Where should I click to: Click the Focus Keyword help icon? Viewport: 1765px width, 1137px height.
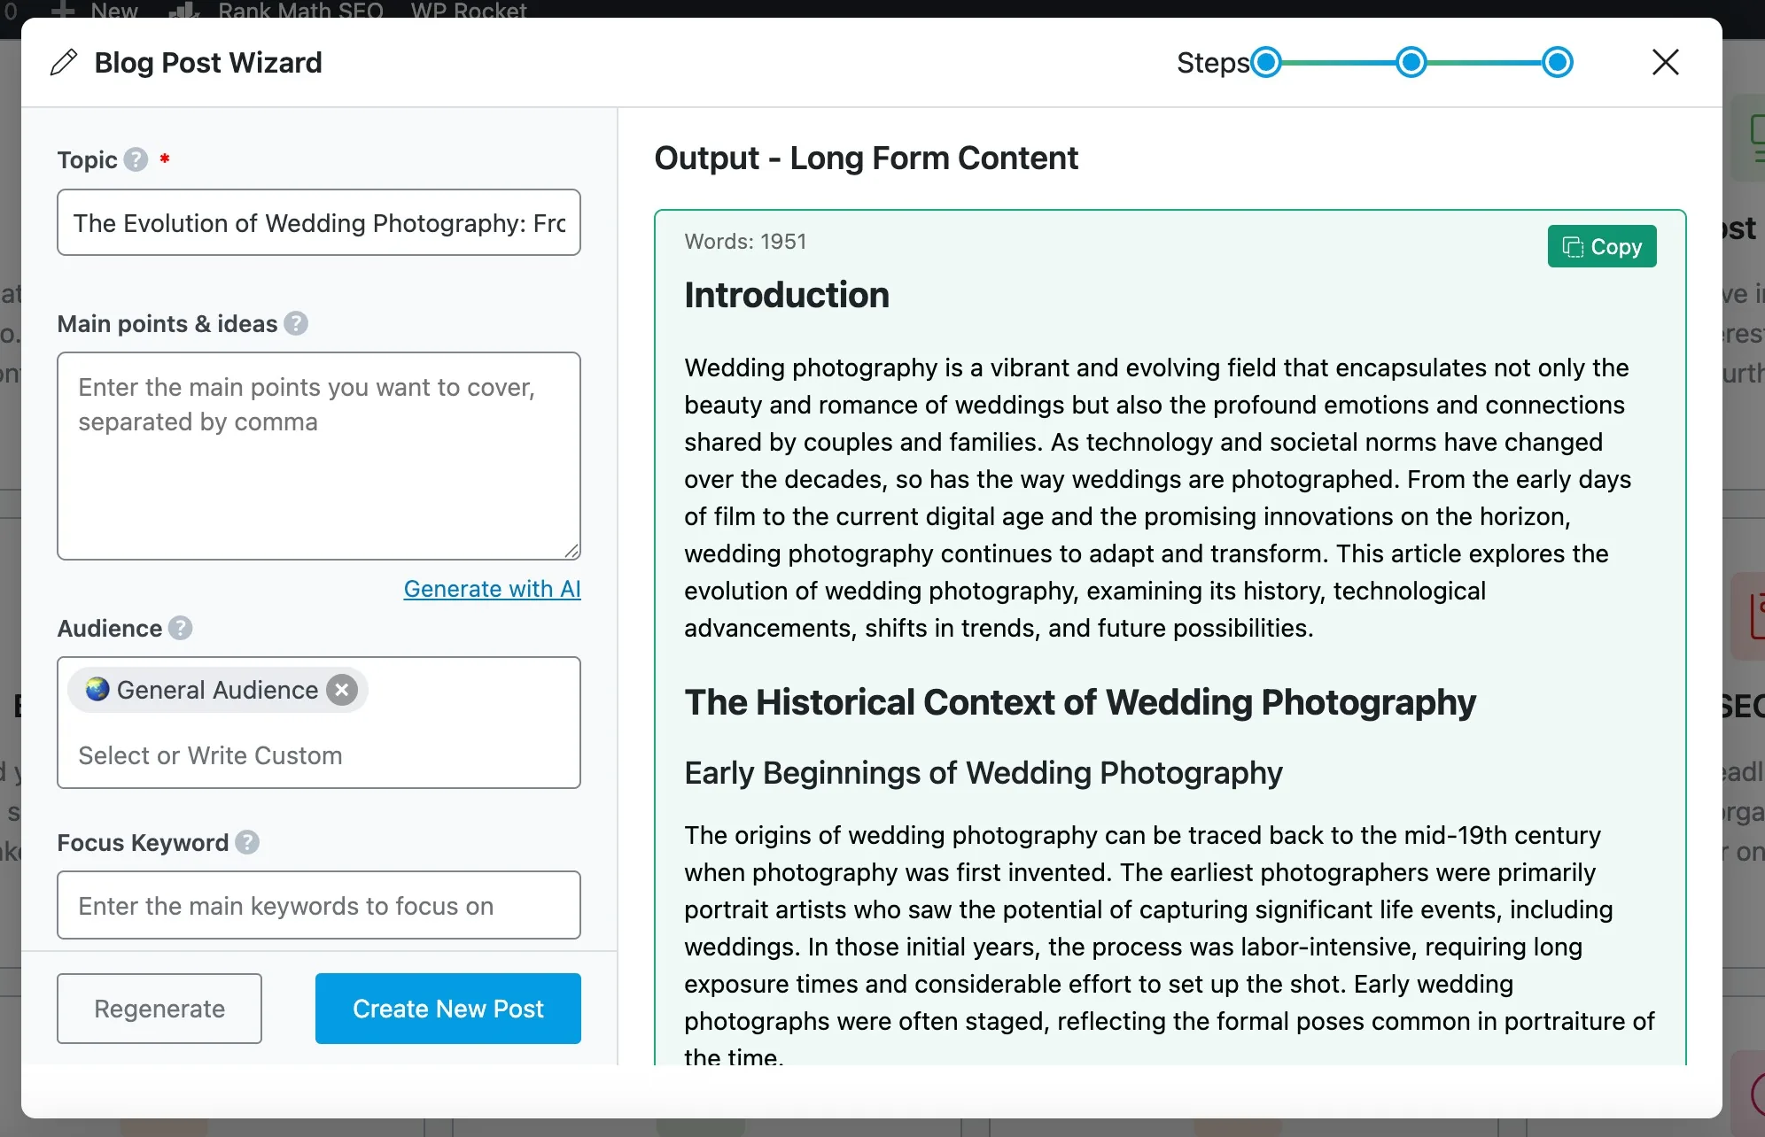pos(247,842)
